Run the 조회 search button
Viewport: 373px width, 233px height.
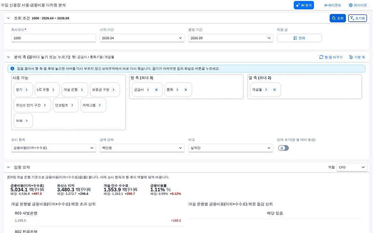coord(337,18)
